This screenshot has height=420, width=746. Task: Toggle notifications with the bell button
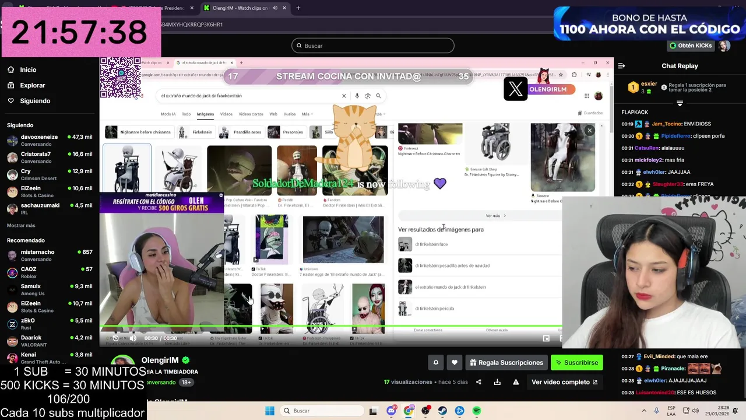pos(435,362)
